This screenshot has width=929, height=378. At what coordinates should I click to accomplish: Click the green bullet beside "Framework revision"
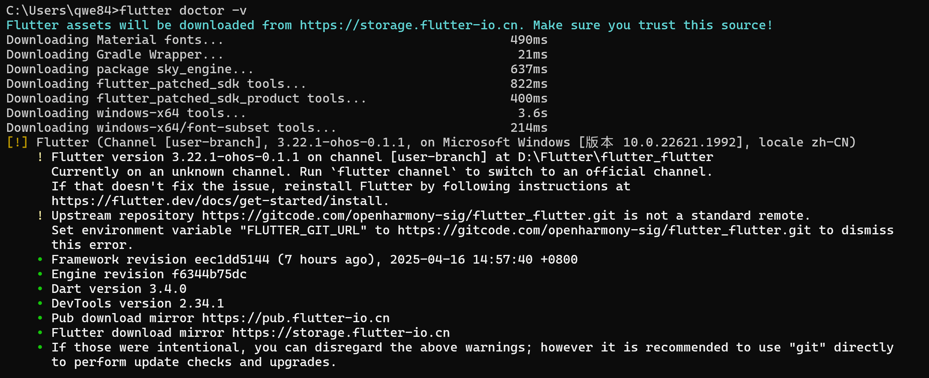click(40, 260)
